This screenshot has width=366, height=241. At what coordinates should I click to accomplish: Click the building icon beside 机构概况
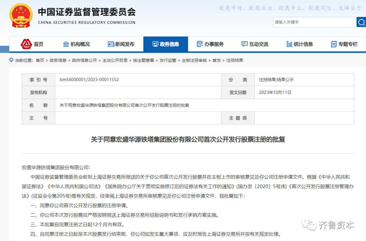[x=66, y=44]
